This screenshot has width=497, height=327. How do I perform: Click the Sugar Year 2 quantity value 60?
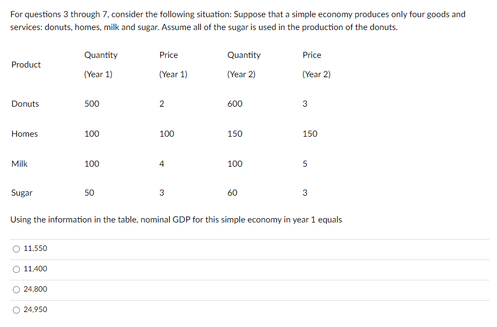click(235, 193)
